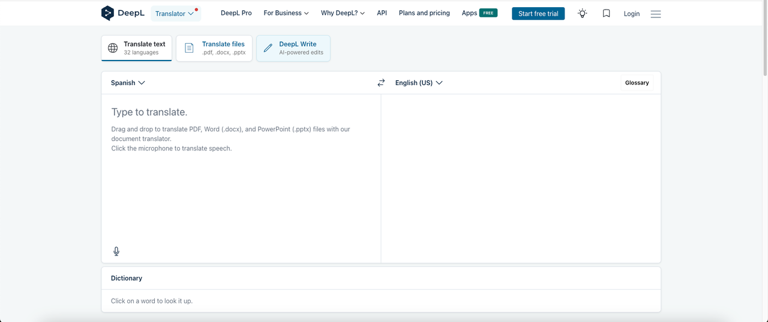Open the hamburger menu
This screenshot has width=768, height=322.
(x=655, y=14)
